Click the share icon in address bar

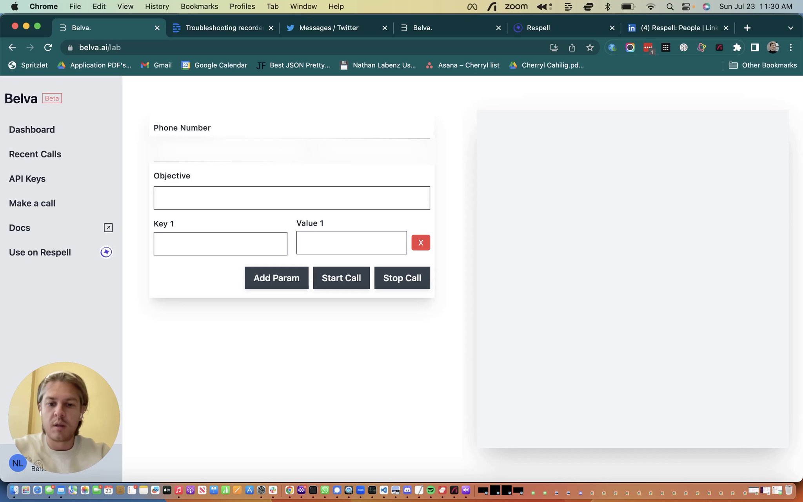point(572,47)
